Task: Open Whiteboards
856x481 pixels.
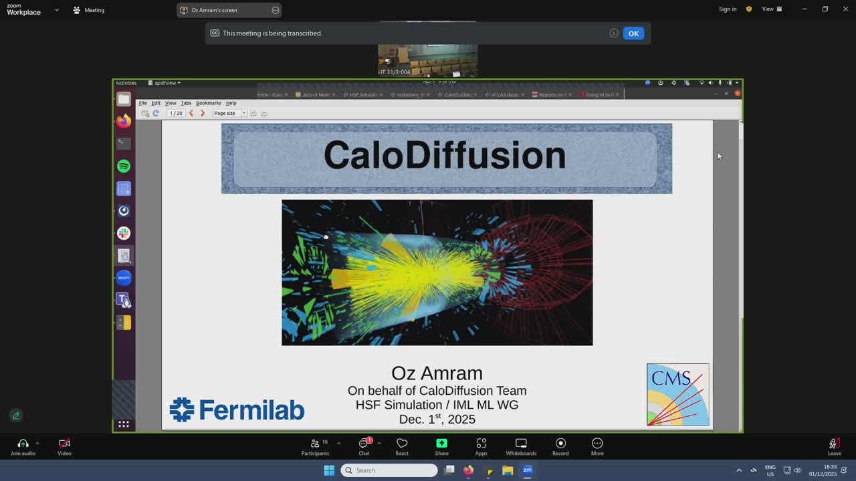Action: 521,446
